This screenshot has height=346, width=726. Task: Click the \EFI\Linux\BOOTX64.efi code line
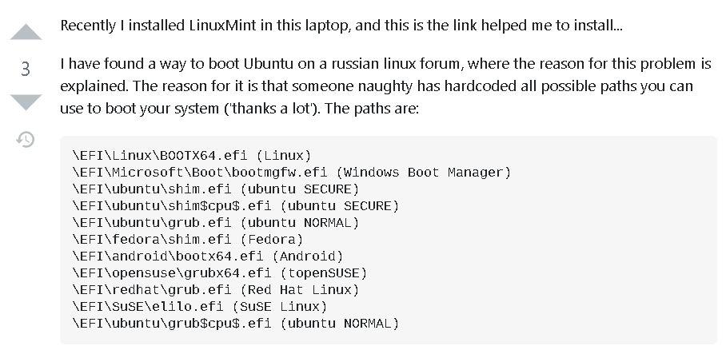[x=192, y=156]
